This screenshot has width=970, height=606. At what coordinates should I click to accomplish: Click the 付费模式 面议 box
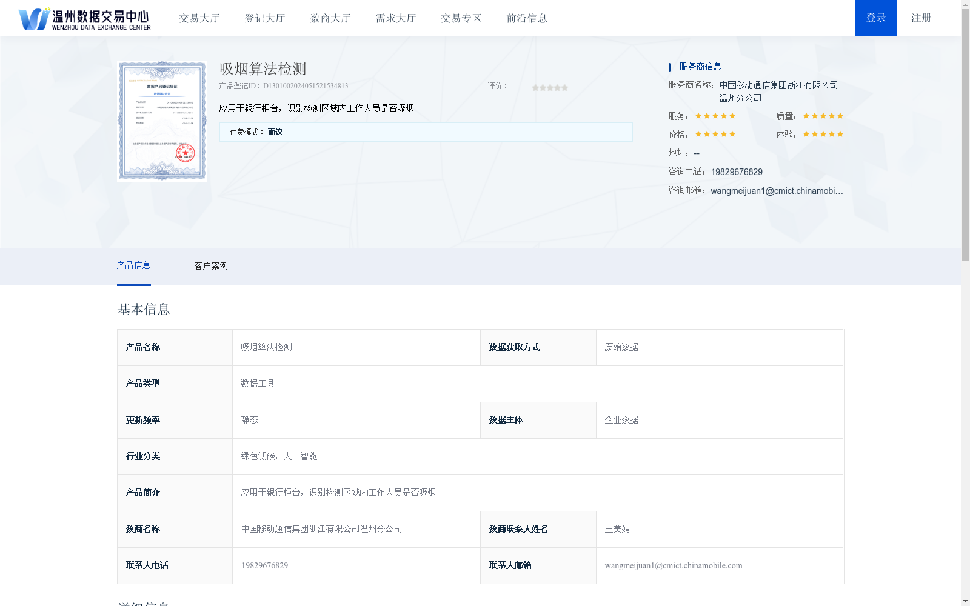(426, 132)
